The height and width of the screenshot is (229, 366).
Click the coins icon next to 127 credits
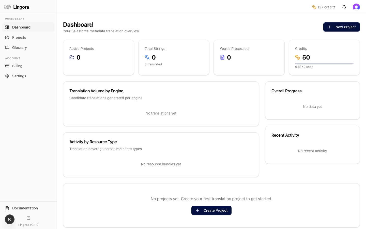pyautogui.click(x=314, y=7)
